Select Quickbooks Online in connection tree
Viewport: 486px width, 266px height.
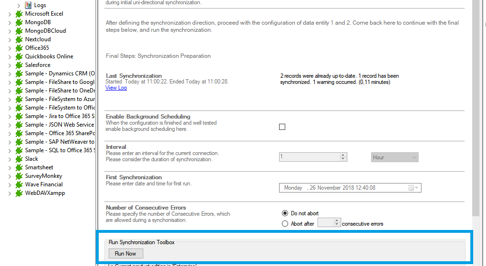[x=49, y=56]
